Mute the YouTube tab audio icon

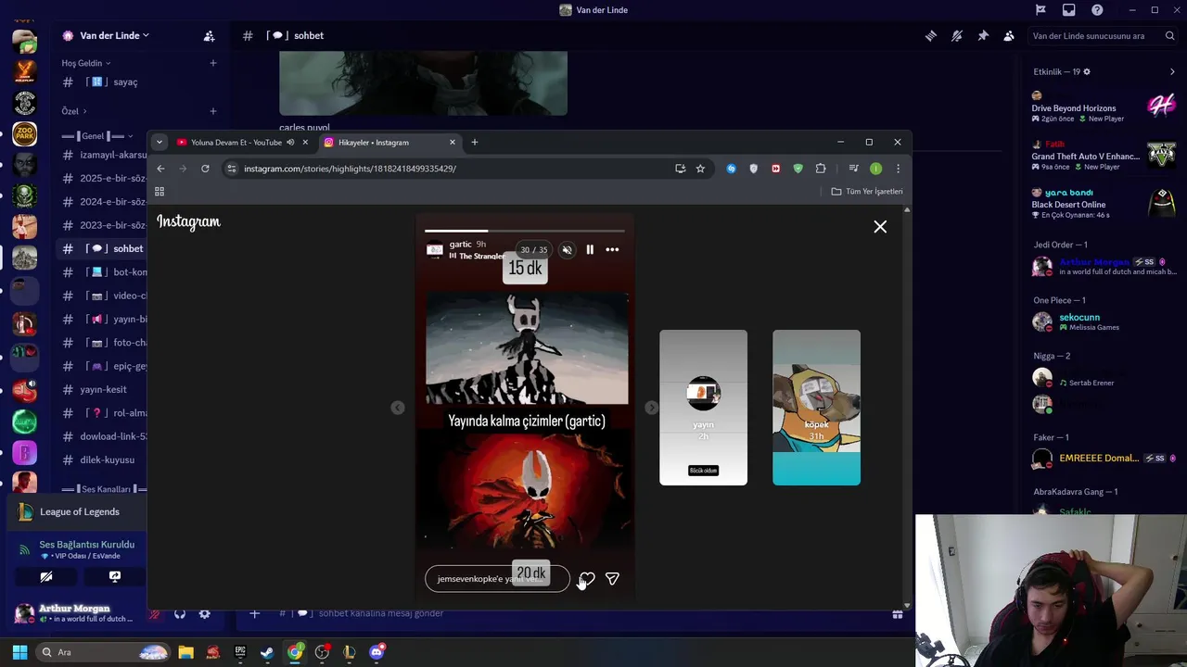[x=290, y=143]
